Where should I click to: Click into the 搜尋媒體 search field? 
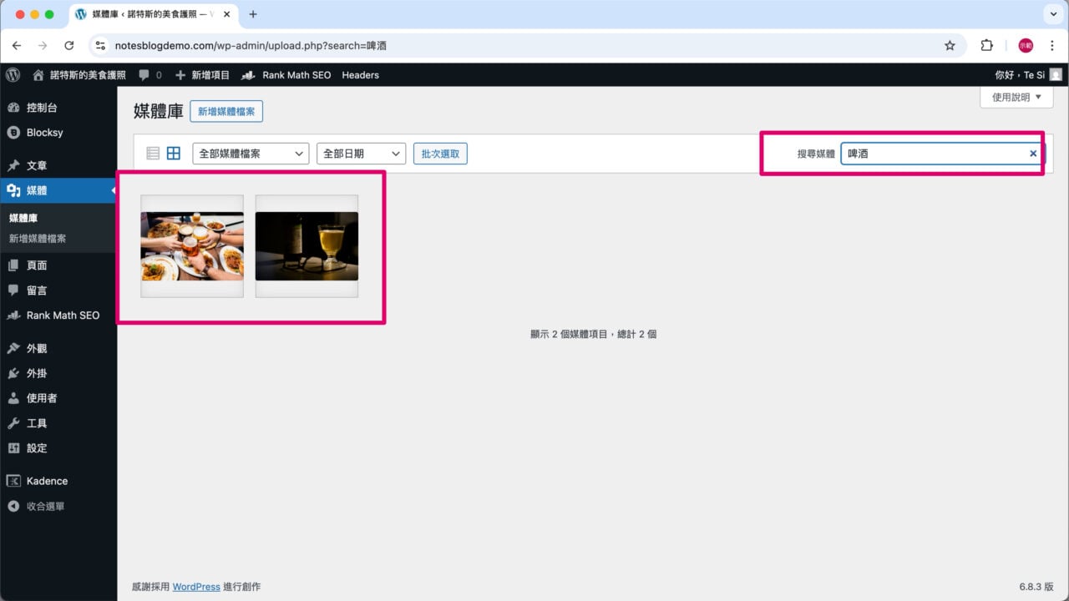click(931, 154)
